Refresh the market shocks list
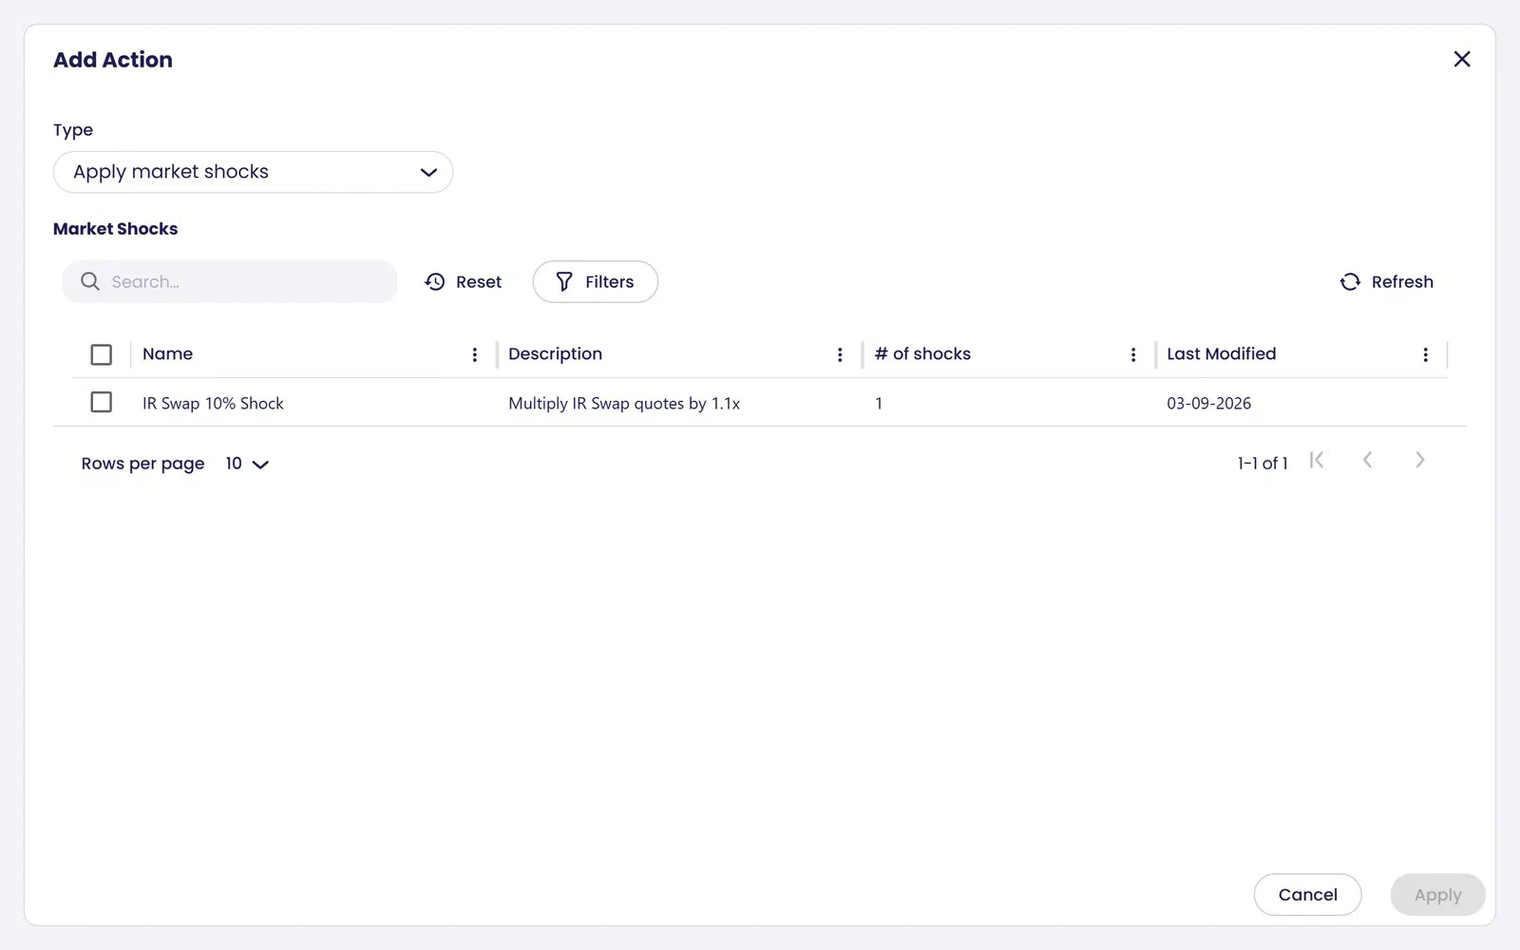The width and height of the screenshot is (1520, 950). click(1386, 282)
